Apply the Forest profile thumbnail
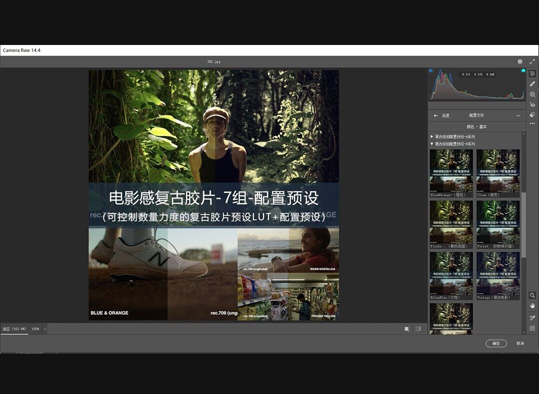 pyautogui.click(x=498, y=225)
